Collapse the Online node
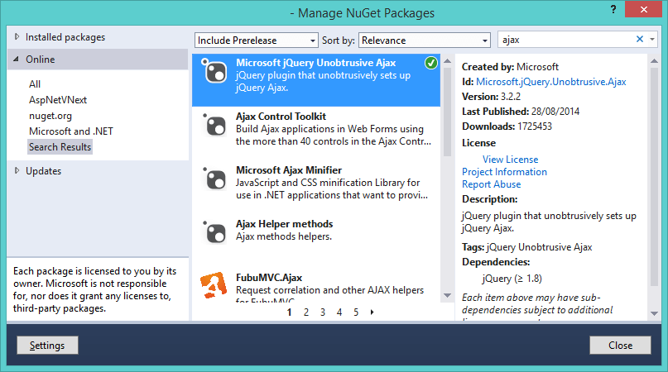Image resolution: width=668 pixels, height=372 pixels. 17,60
